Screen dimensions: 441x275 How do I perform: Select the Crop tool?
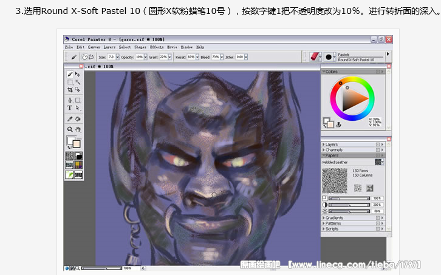[70, 90]
